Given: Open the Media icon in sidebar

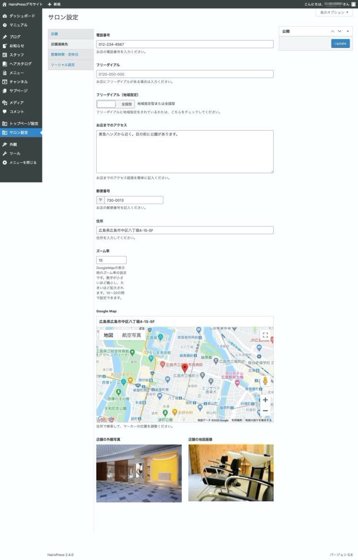Looking at the screenshot, I should coord(5,103).
